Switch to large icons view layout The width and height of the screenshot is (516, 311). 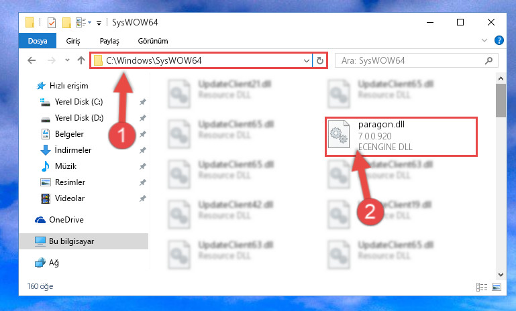497,287
